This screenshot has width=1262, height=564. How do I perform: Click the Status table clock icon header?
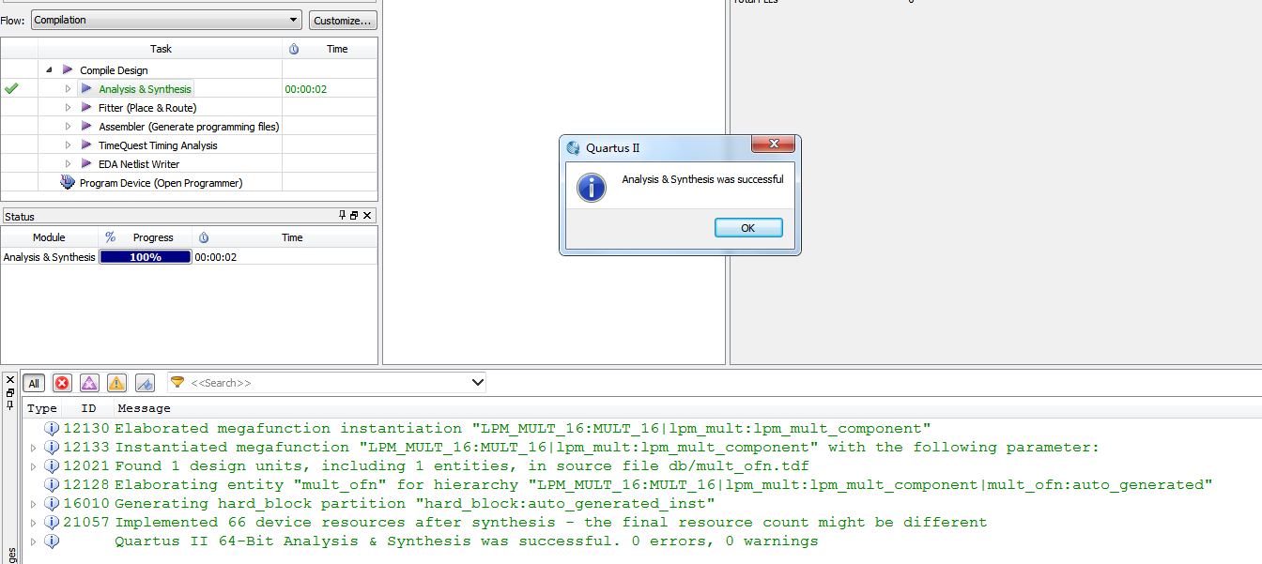coord(204,237)
